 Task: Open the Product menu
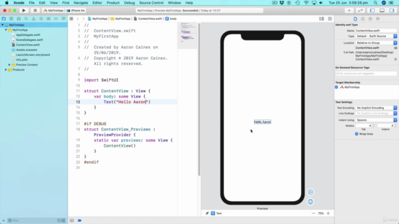(113, 2)
